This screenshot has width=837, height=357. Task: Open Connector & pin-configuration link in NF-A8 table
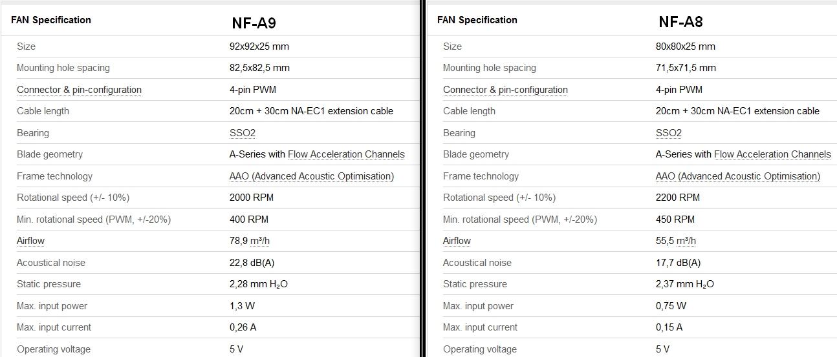[x=505, y=90]
